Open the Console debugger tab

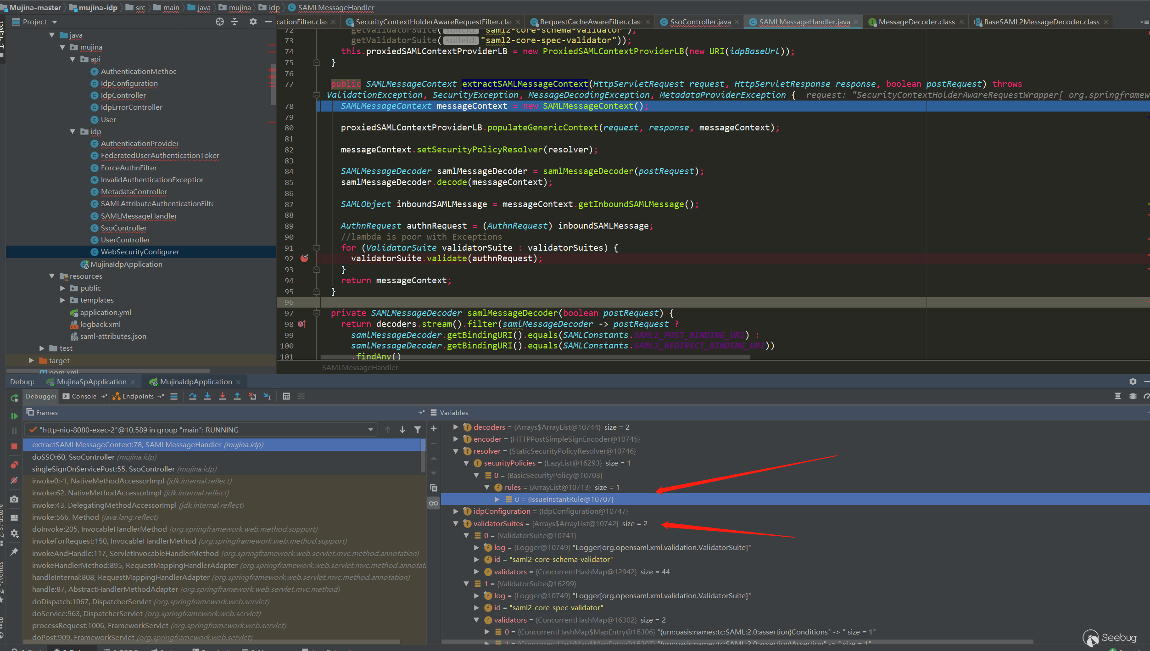coord(84,396)
